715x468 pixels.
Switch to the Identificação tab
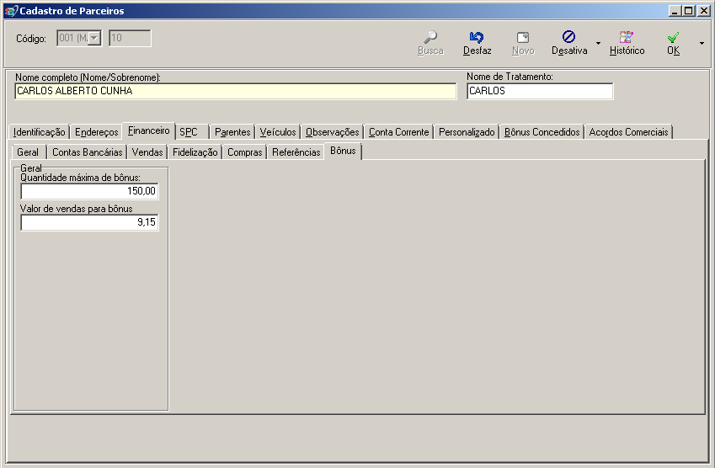coord(40,132)
